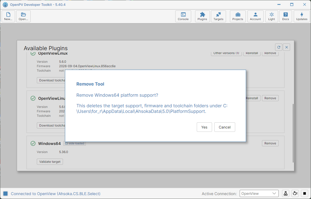Click the side loaded tag on Windows64
This screenshot has height=199, width=311.
[x=75, y=144]
